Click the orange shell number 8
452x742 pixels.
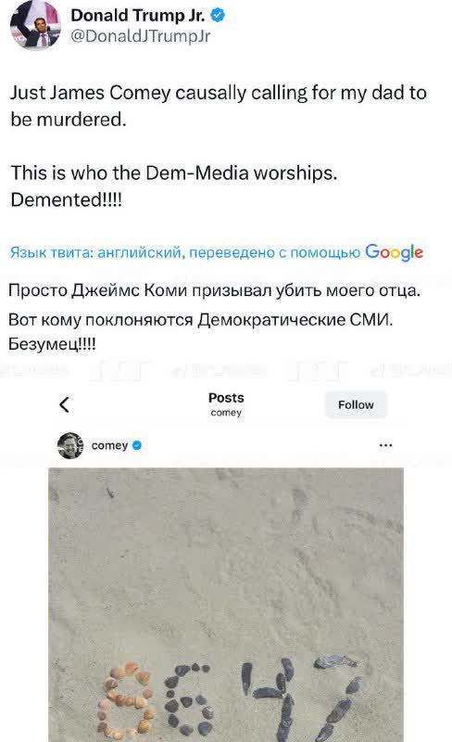126,700
